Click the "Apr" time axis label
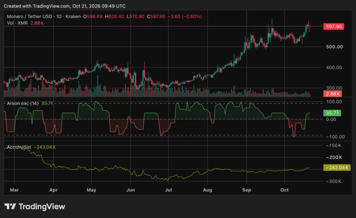 (x=54, y=190)
